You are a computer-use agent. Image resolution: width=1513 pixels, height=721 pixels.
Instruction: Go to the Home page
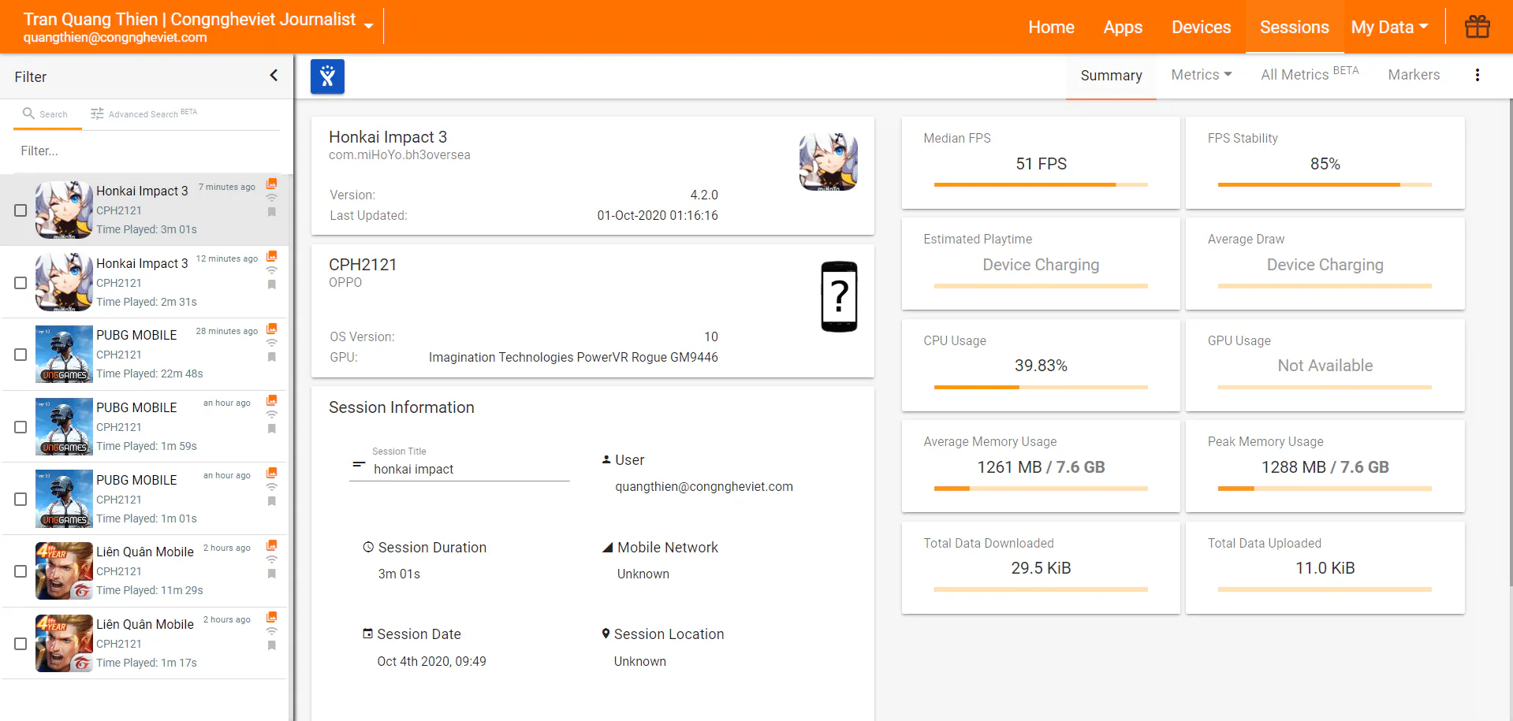[1051, 27]
